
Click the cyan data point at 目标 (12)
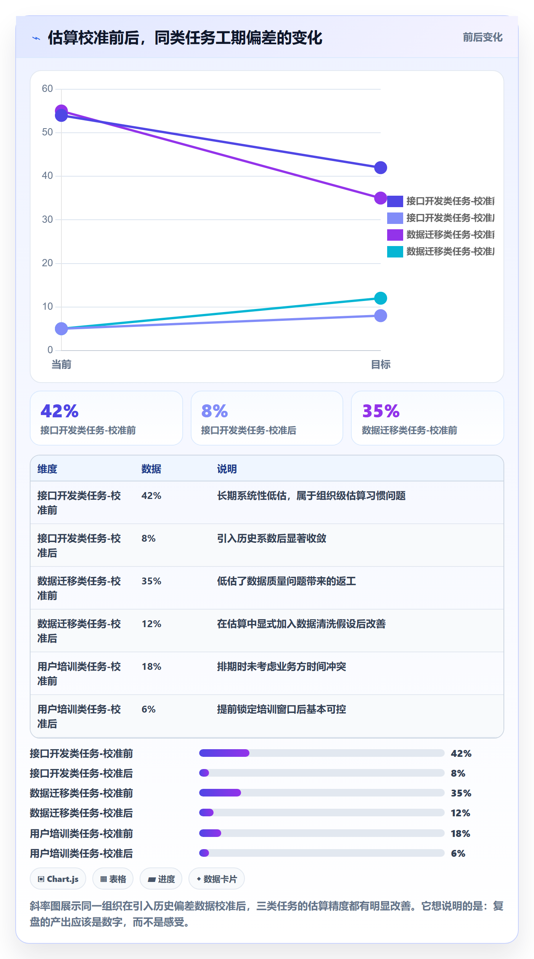380,298
